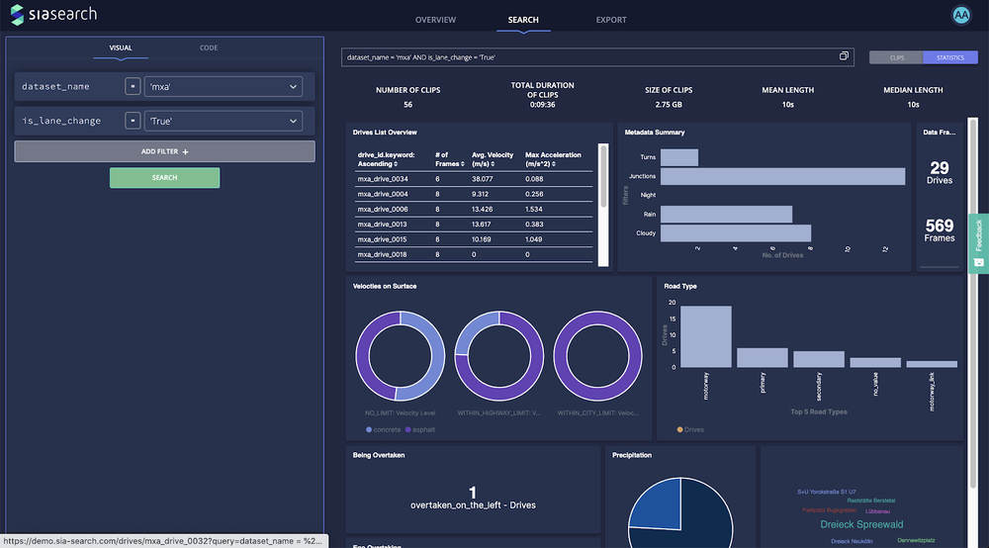Click the '29 Drives' stat
This screenshot has width=989, height=548.
tap(940, 172)
